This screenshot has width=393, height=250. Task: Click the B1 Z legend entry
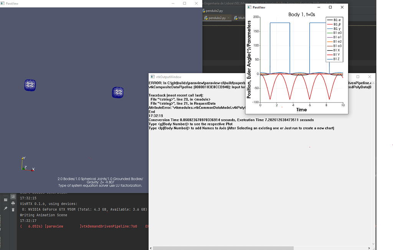(x=334, y=59)
